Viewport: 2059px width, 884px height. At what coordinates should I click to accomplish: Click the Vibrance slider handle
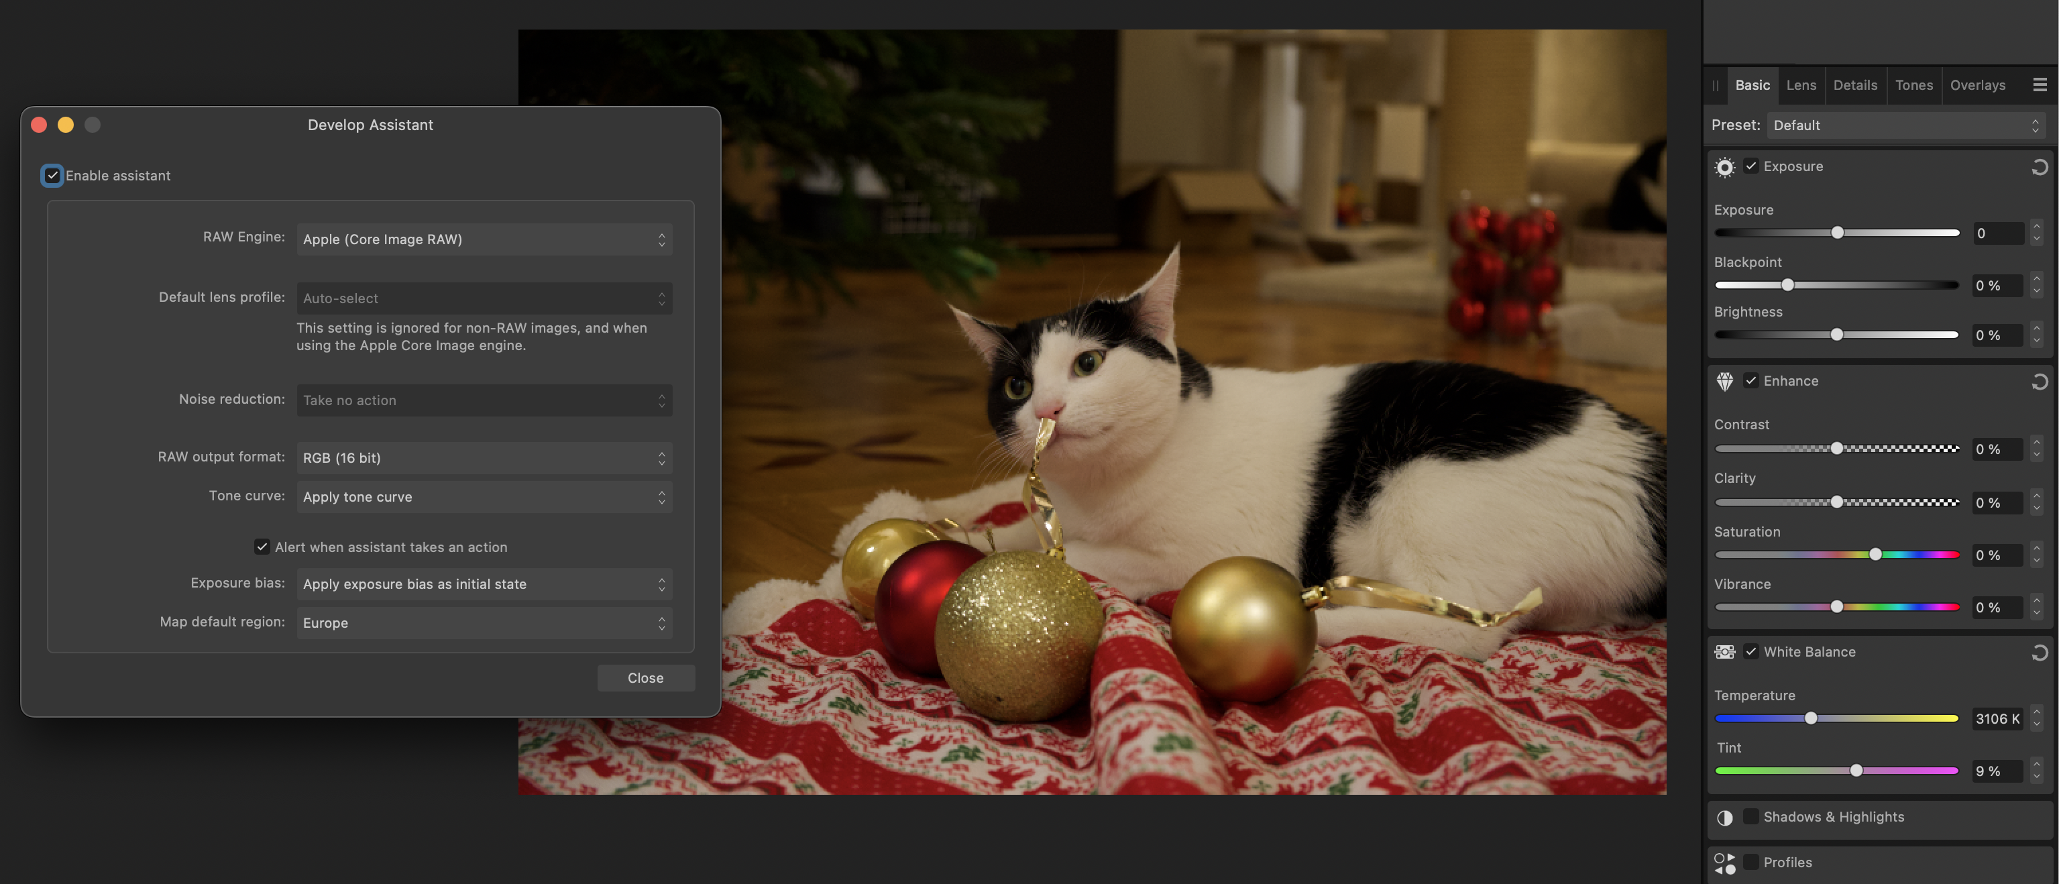(x=1837, y=608)
